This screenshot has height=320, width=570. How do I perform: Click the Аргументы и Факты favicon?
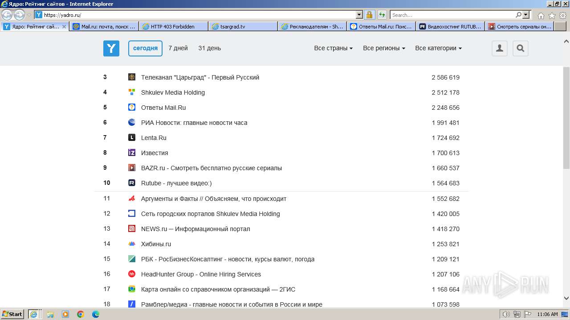point(132,198)
